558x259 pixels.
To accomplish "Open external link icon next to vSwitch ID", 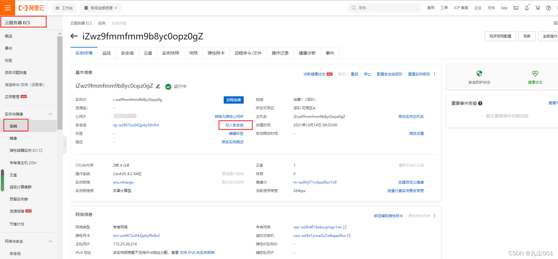I will pyautogui.click(x=349, y=236).
